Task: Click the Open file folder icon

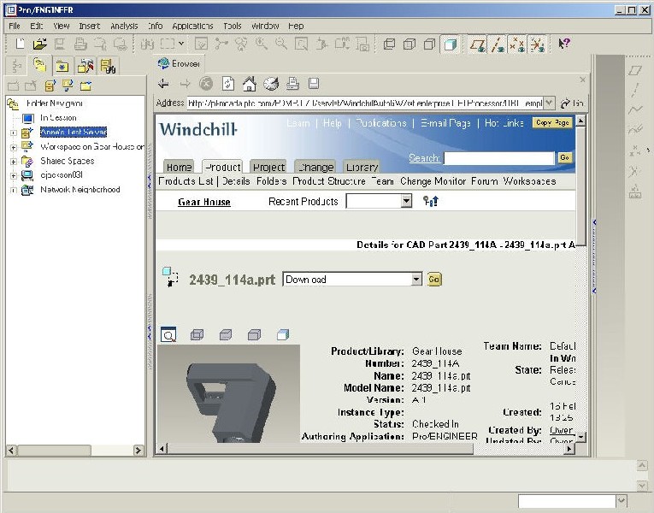Action: (40, 44)
